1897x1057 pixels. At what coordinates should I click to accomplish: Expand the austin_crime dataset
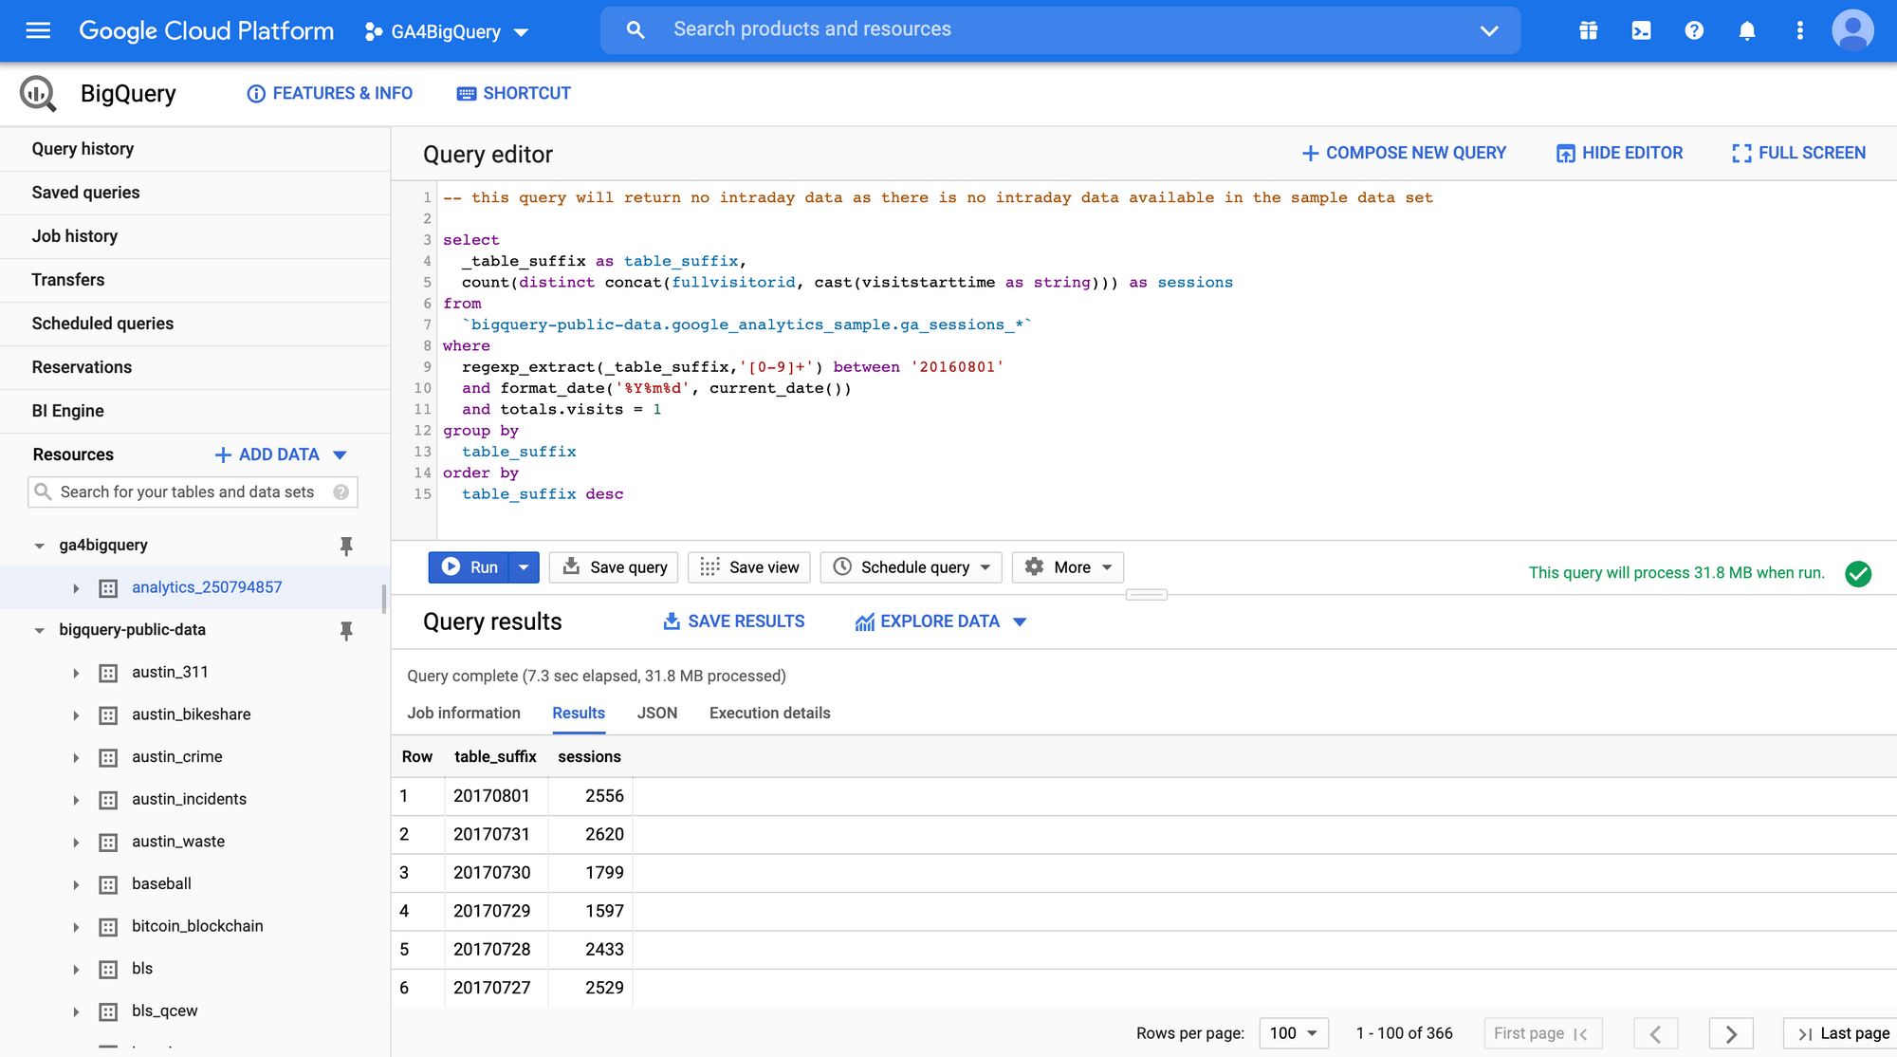click(x=76, y=757)
